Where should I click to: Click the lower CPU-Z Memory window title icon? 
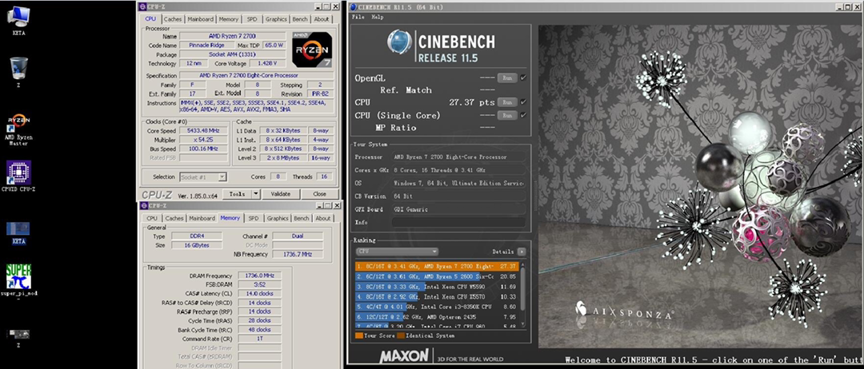click(x=142, y=206)
